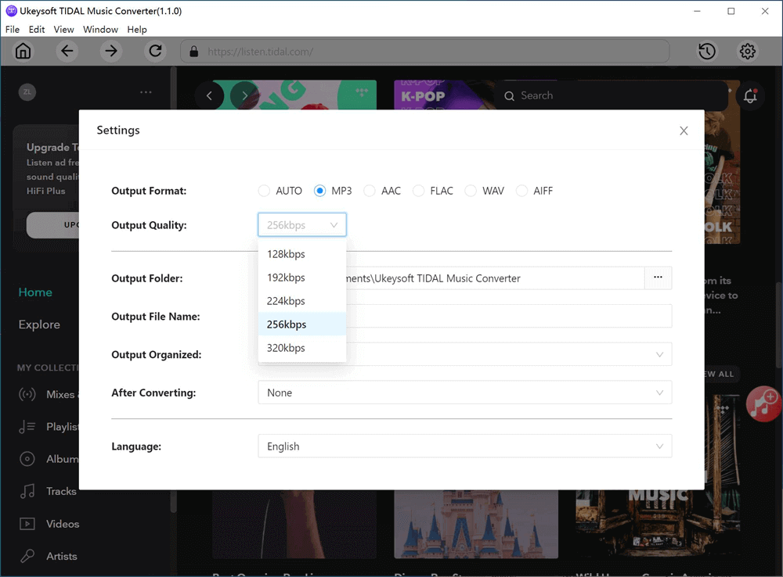Open the Language selection dropdown
783x577 pixels.
465,446
